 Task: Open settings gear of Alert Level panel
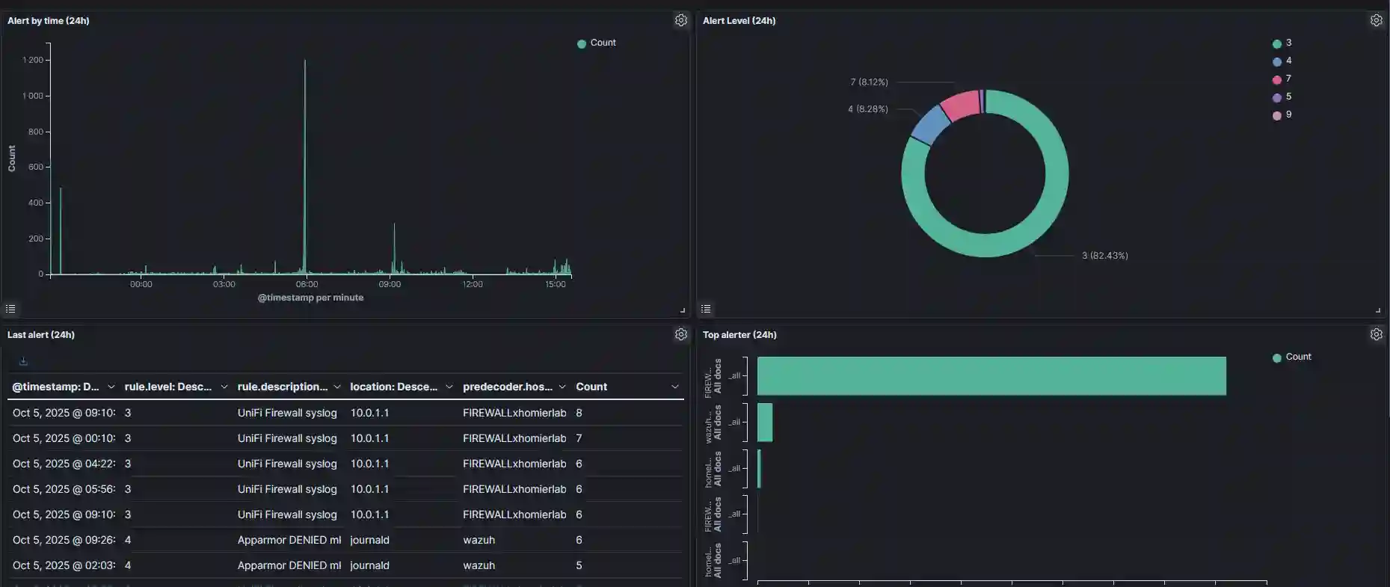point(1376,20)
